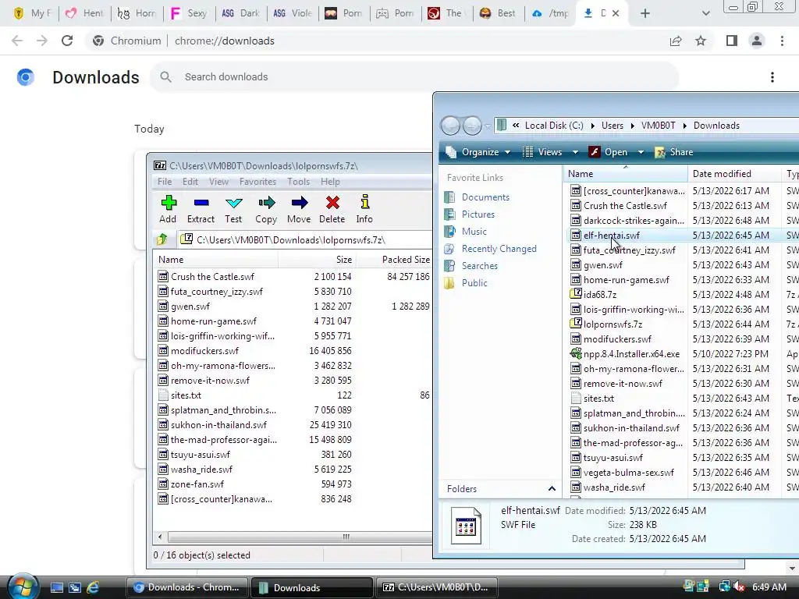Reload the Chromium page
This screenshot has width=799, height=599.
coord(67,41)
